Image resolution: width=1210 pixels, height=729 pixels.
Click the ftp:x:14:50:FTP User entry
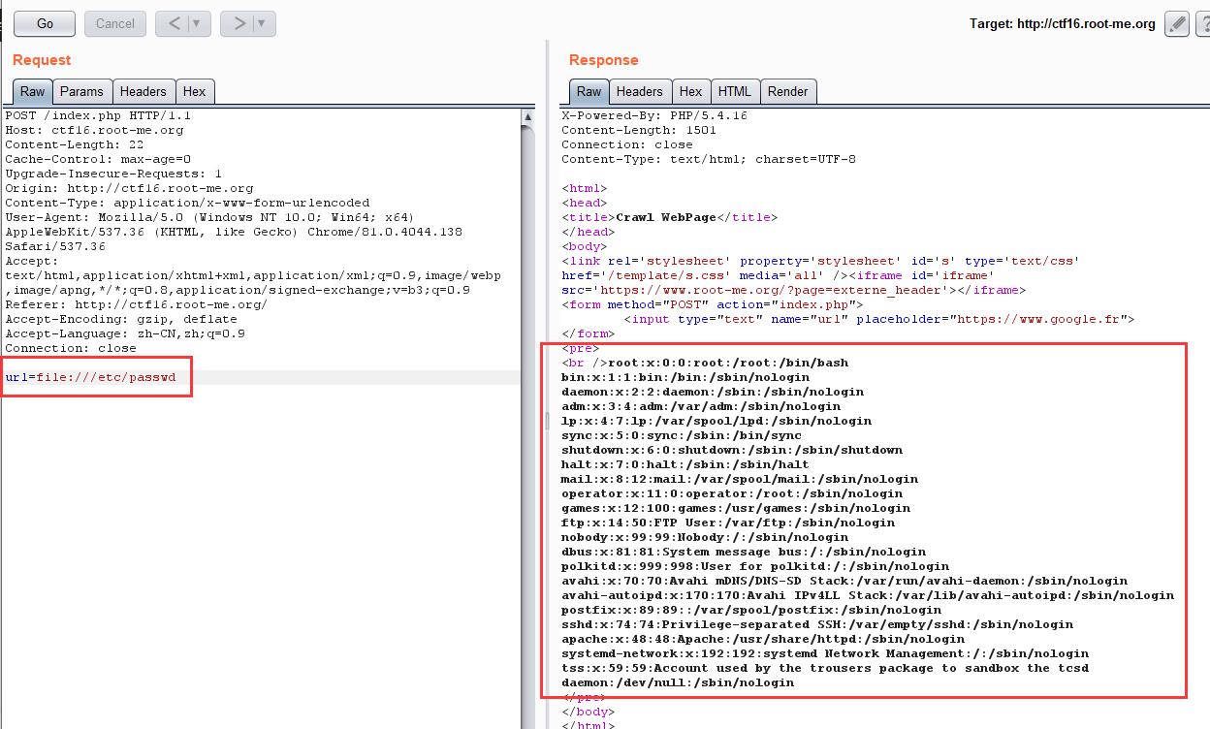pyautogui.click(x=728, y=523)
